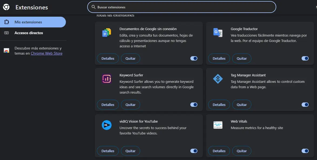
Task: Turn off the Google Traductor toggle
Action: pos(305,58)
